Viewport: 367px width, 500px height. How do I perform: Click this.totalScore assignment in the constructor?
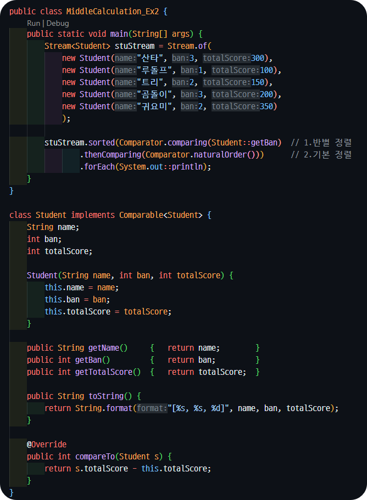[x=108, y=312]
